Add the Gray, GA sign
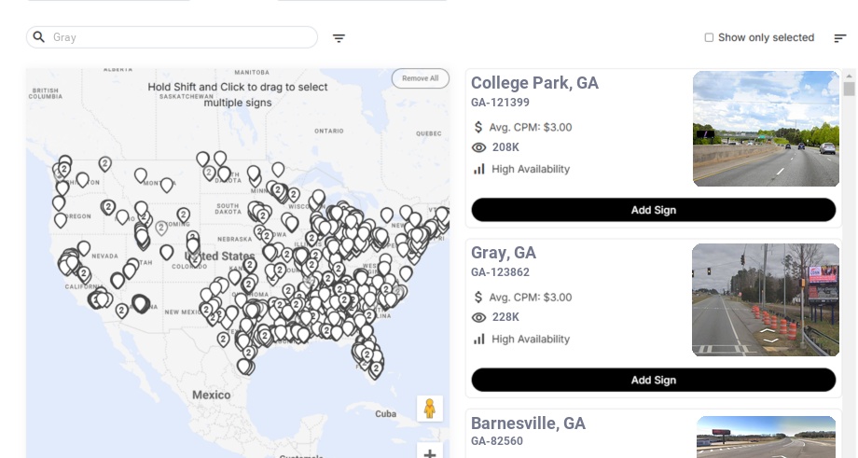858x458 pixels. 653,380
